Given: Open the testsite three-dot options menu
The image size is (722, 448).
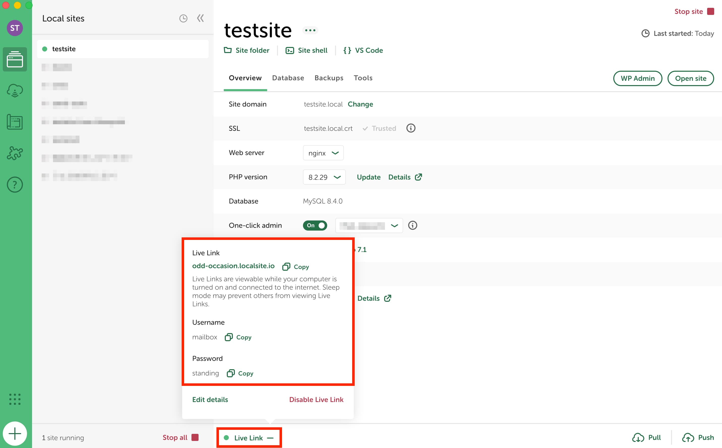Looking at the screenshot, I should pos(310,30).
